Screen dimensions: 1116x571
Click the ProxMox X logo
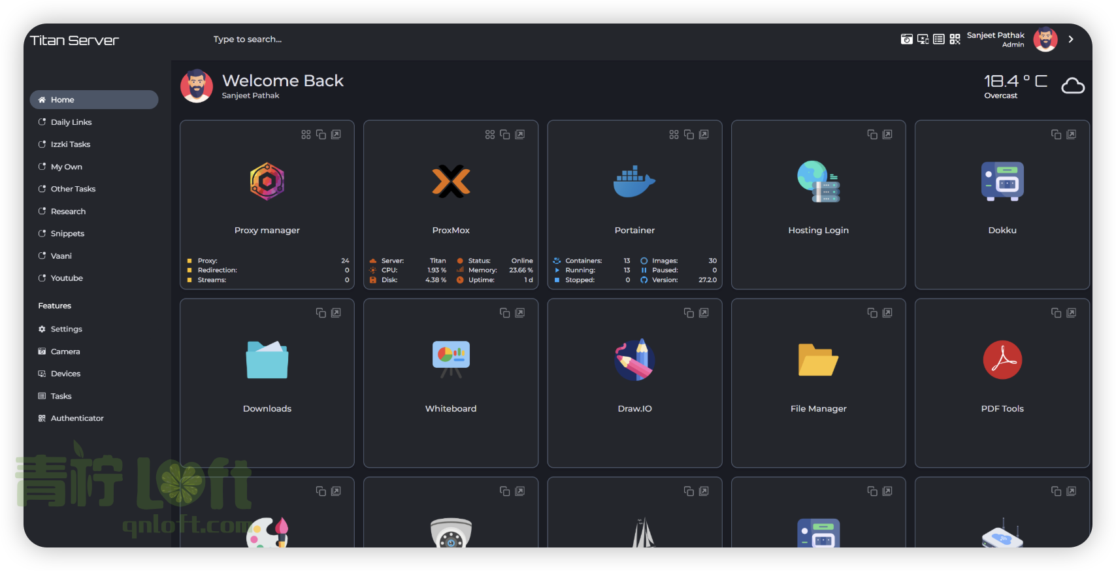451,181
